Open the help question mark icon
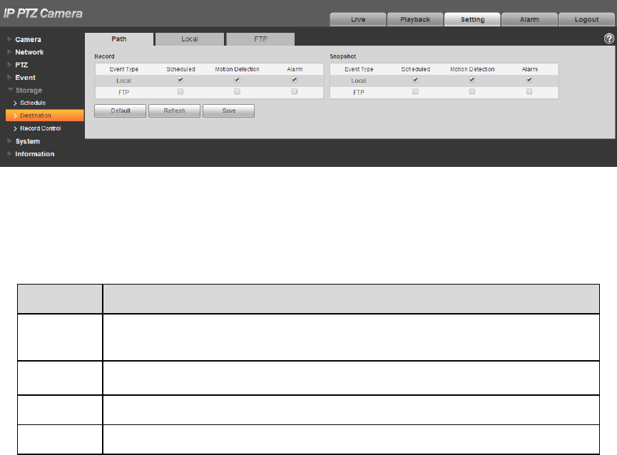Image resolution: width=617 pixels, height=455 pixels. (608, 39)
